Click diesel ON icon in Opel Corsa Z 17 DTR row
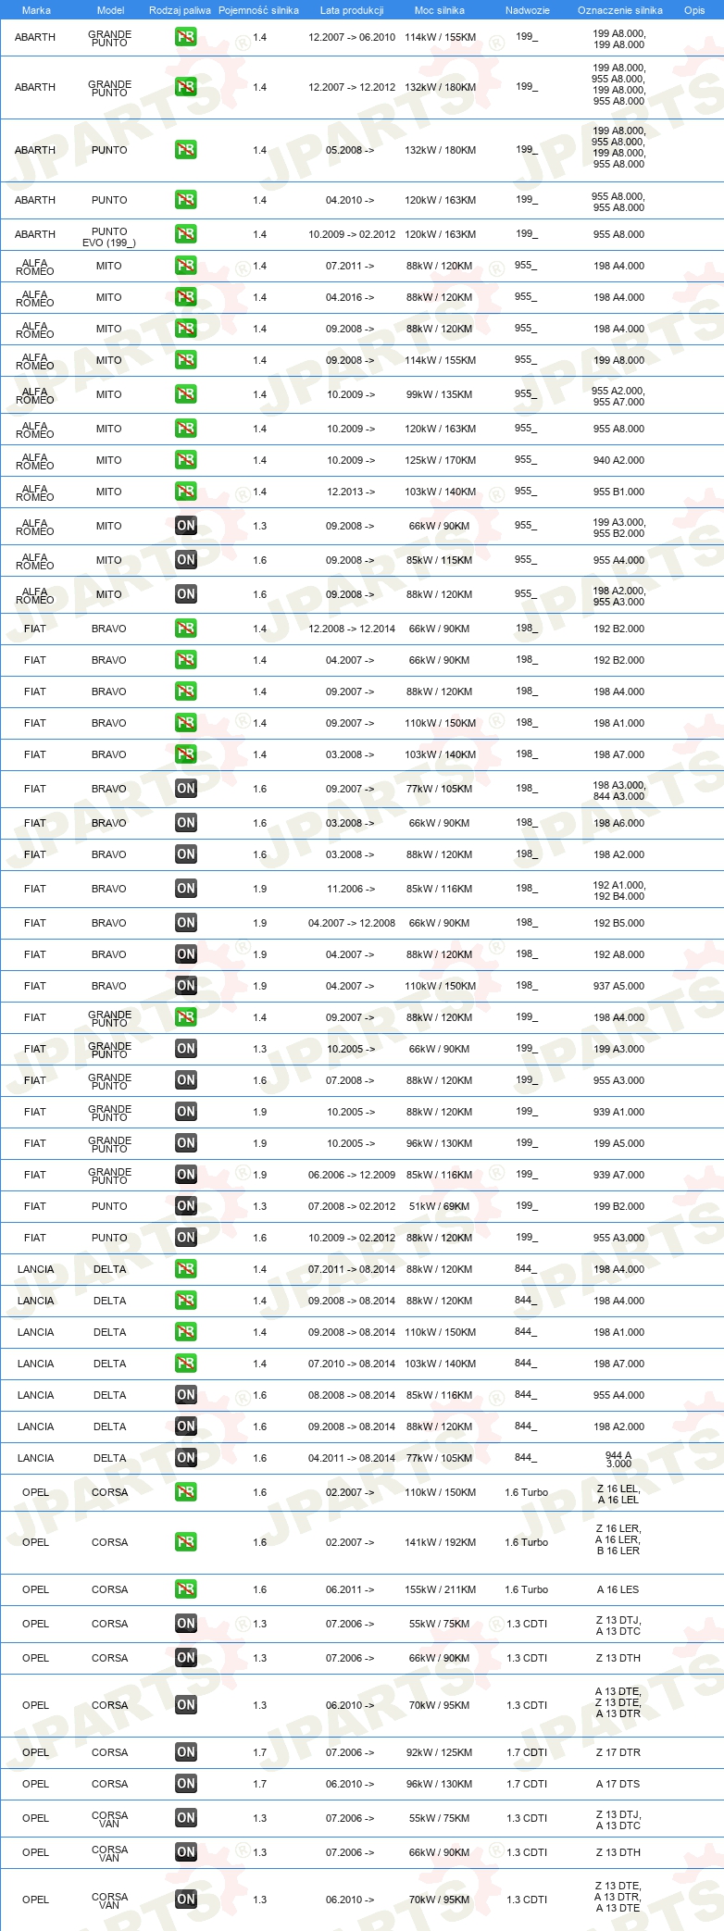This screenshot has width=724, height=1931. (x=186, y=1752)
